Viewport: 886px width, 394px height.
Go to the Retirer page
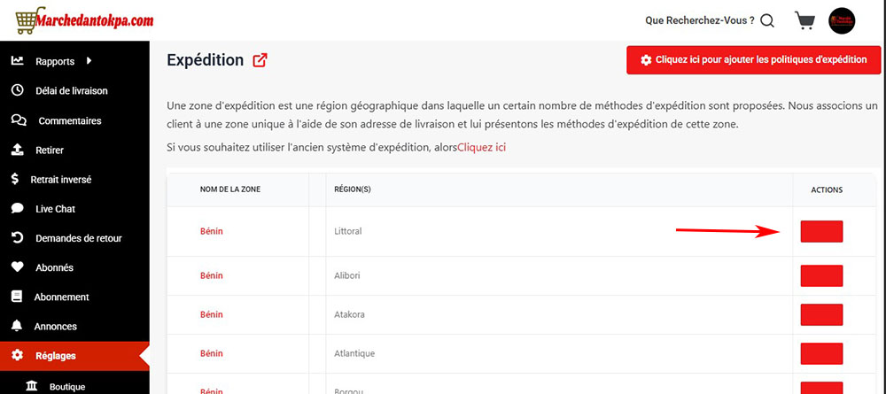coord(49,150)
